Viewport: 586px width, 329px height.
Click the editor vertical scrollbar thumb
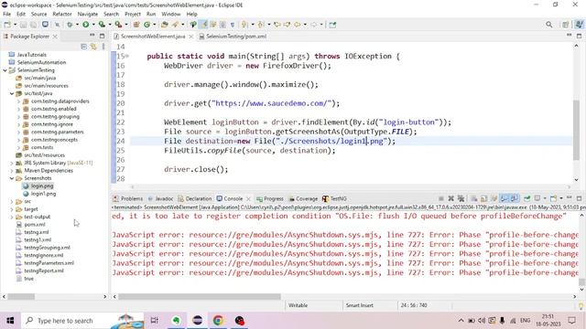pos(576,130)
